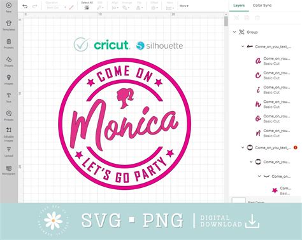Collapse the script text Come_on_you_text group

click(x=243, y=46)
